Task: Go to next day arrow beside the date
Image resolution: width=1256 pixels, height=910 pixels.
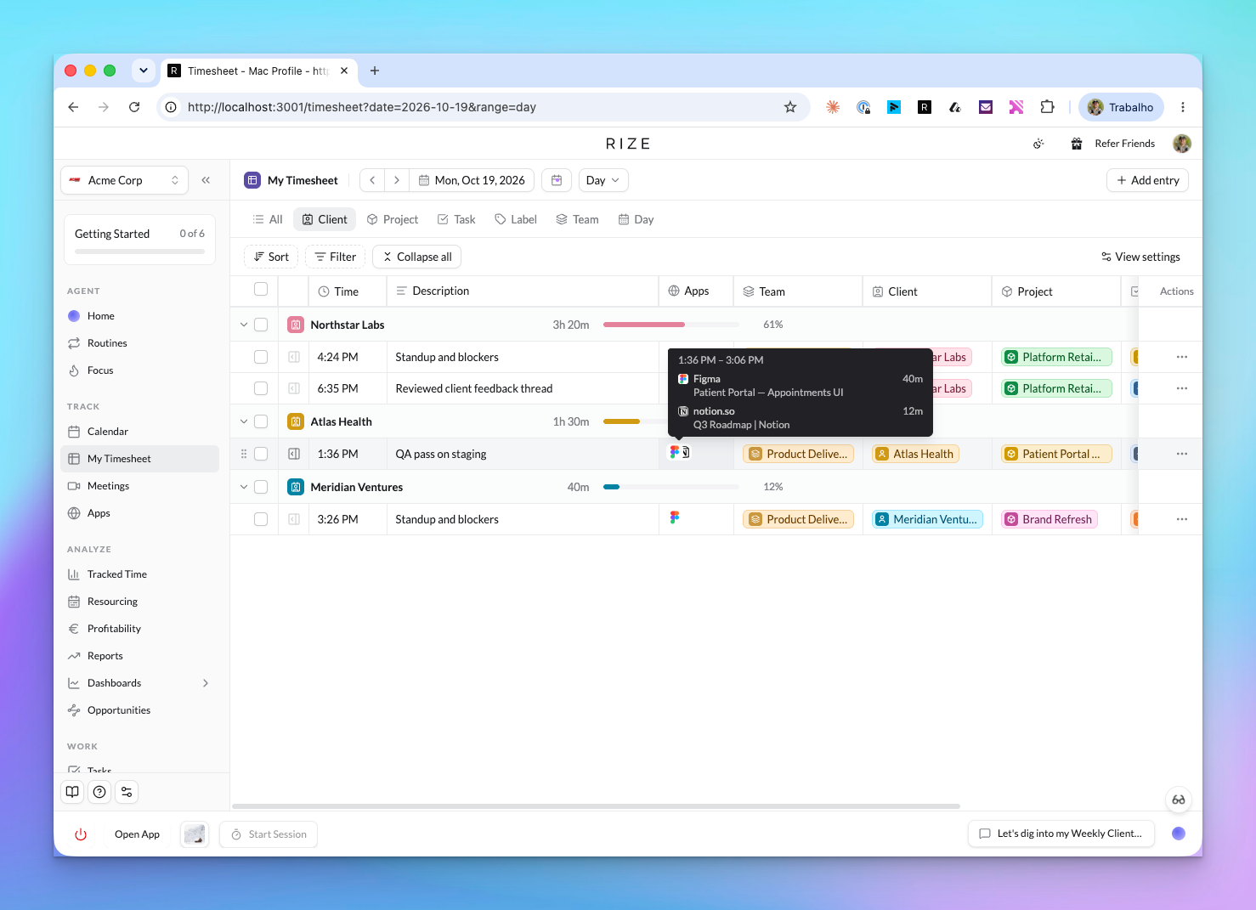Action: click(397, 180)
